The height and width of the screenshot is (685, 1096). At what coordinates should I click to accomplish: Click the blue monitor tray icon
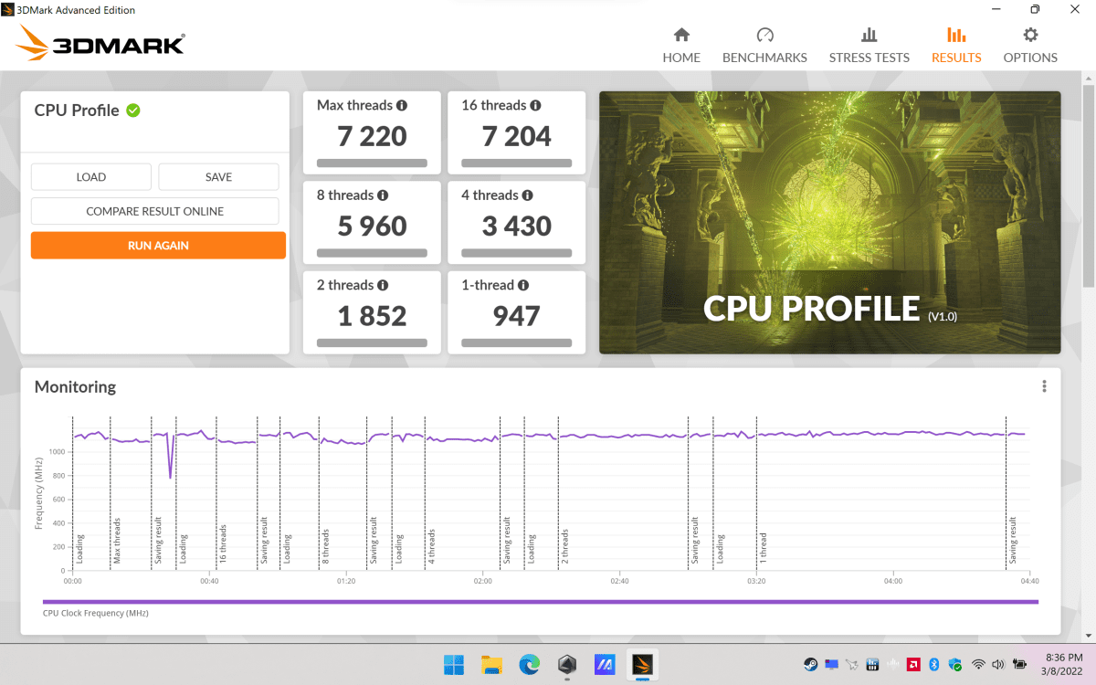[831, 664]
